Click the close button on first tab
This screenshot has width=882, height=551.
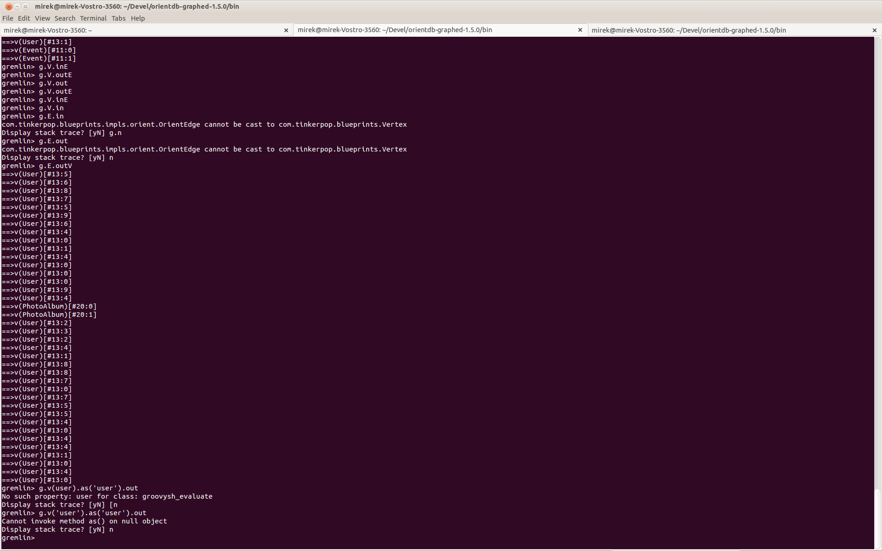coord(286,30)
